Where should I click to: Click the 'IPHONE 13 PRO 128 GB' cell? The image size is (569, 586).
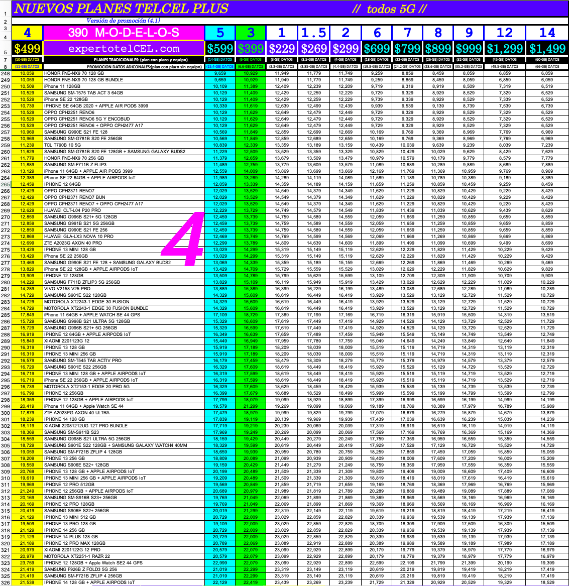point(124,524)
